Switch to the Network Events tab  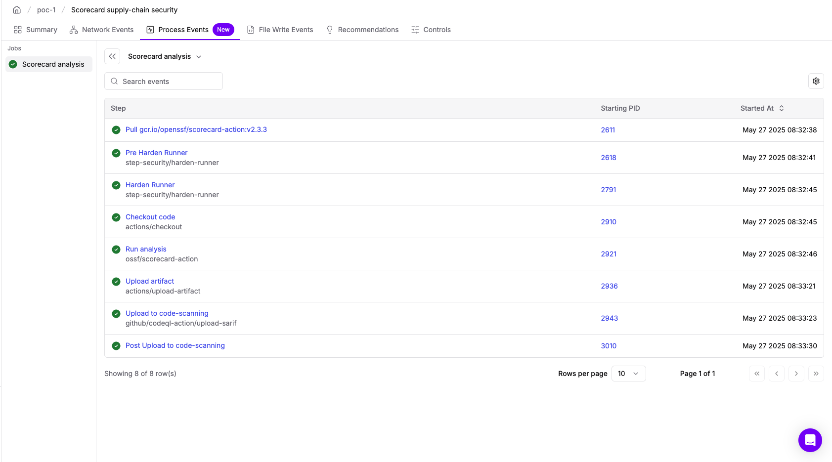click(x=101, y=30)
